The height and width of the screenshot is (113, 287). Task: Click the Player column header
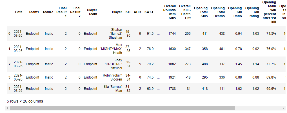(x=117, y=12)
